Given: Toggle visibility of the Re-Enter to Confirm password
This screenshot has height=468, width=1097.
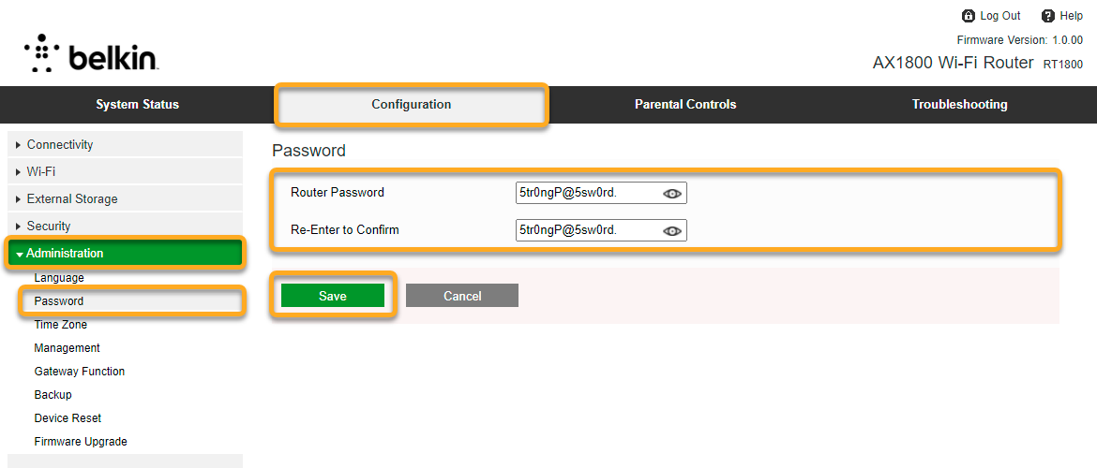Looking at the screenshot, I should point(672,231).
